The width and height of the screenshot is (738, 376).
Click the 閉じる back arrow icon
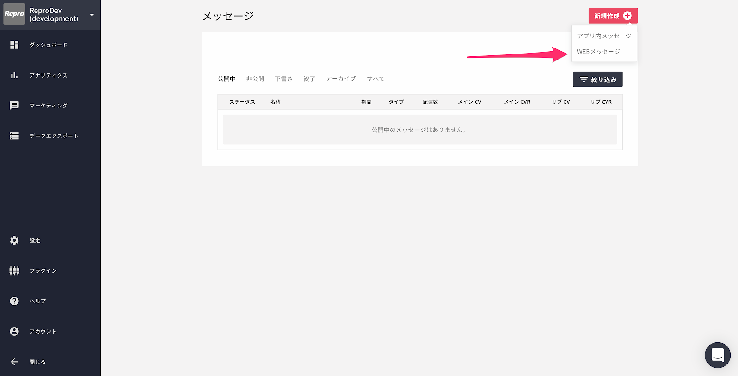14,362
